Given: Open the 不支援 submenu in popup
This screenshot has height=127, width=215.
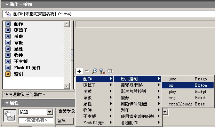Looking at the screenshot, I should tap(95, 116).
